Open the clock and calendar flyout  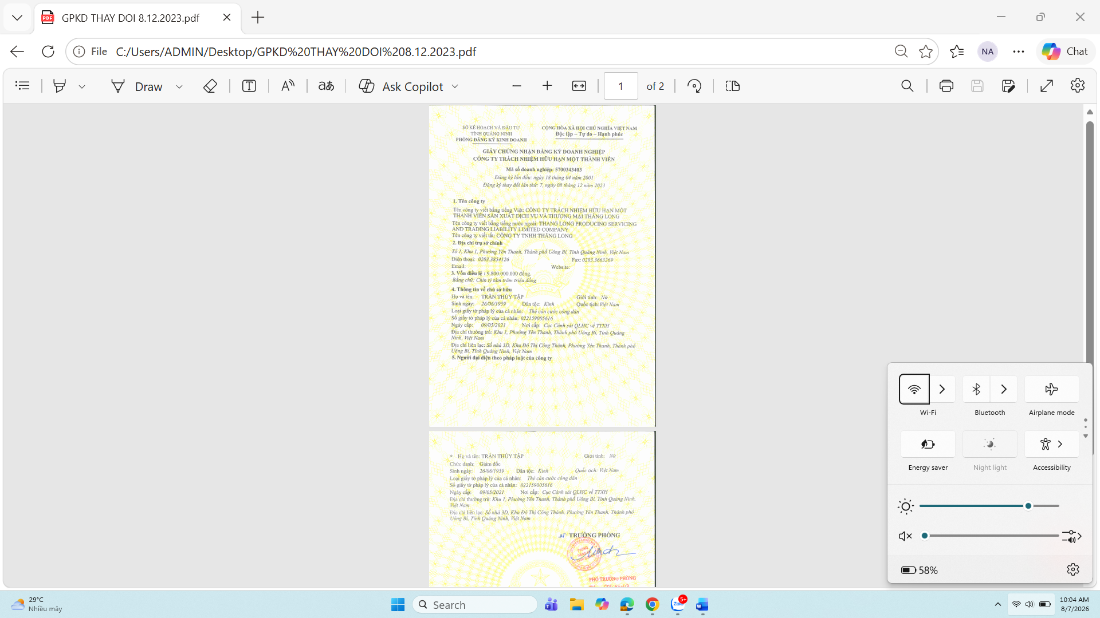click(x=1074, y=604)
